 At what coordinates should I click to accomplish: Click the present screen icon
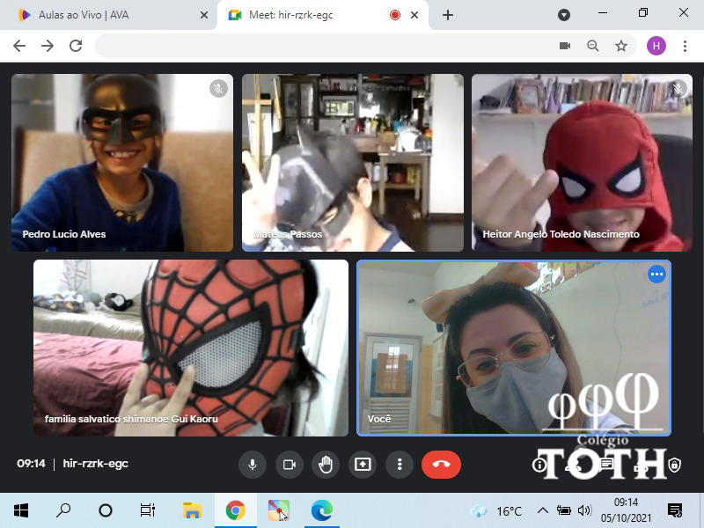[x=363, y=464]
